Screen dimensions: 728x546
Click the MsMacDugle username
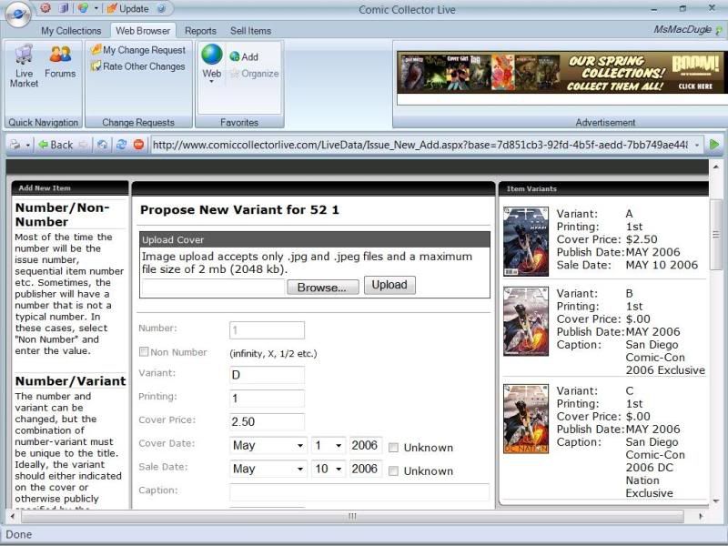(682, 30)
